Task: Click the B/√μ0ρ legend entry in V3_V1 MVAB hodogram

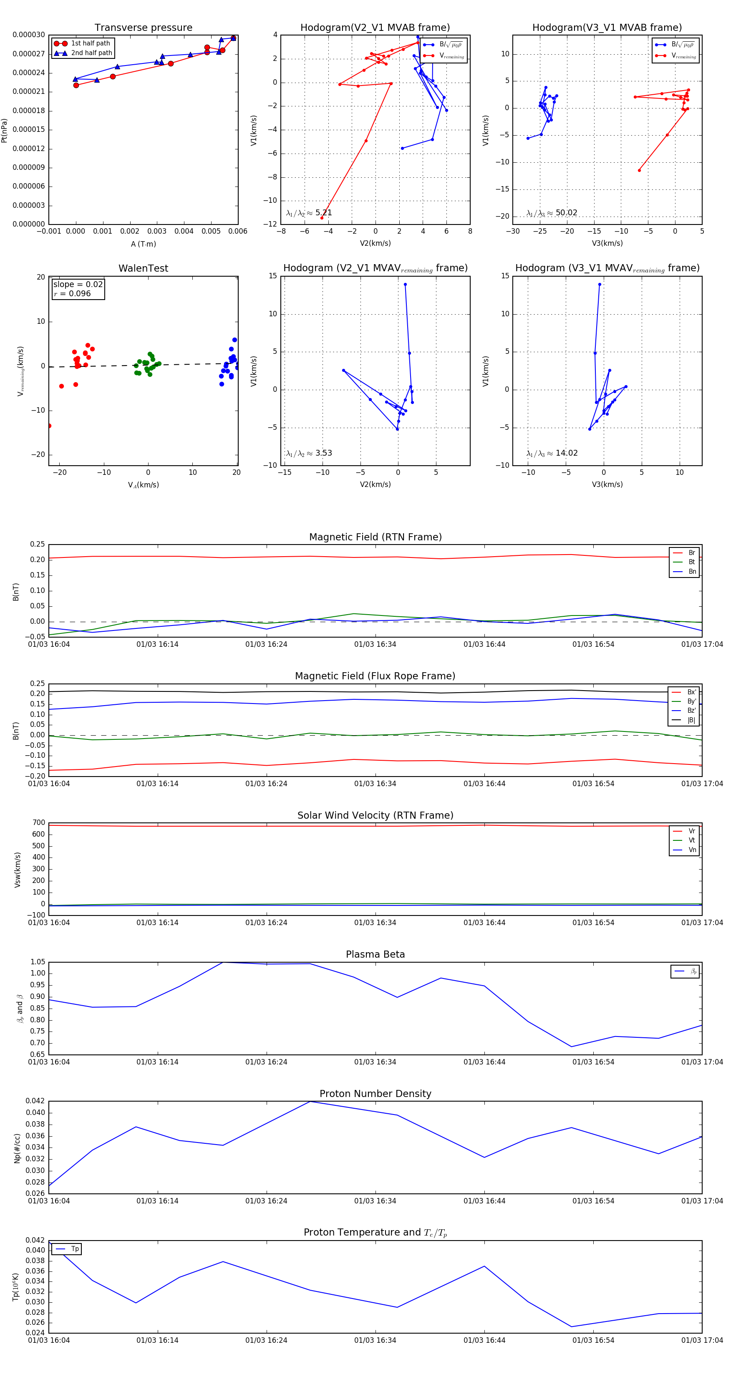Action: [x=675, y=44]
